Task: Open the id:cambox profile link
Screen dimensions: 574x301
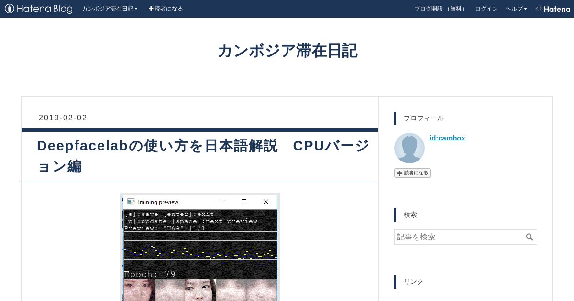Action: click(x=447, y=138)
